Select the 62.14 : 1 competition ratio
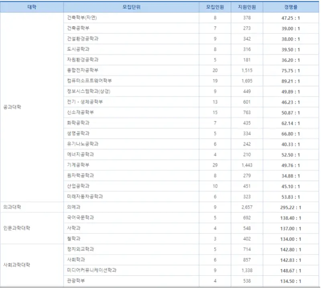The height and width of the screenshot is (289, 321). 291,123
